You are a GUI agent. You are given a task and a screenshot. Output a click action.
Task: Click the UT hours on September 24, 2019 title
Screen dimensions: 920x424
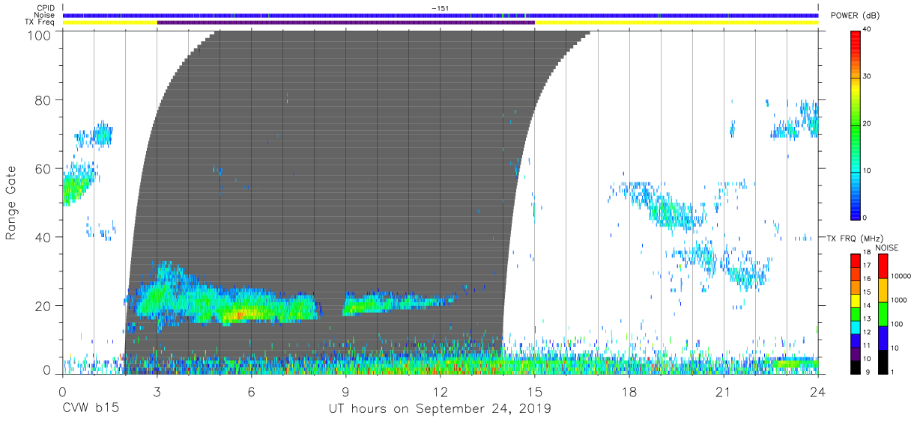tap(440, 409)
